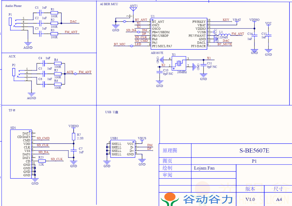Select the V1.0 version cell
This screenshot has height=206, width=292.
[250, 199]
